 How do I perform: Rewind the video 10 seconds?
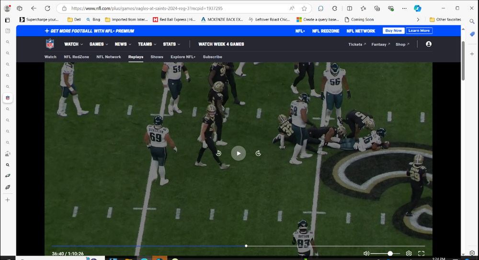click(x=218, y=153)
